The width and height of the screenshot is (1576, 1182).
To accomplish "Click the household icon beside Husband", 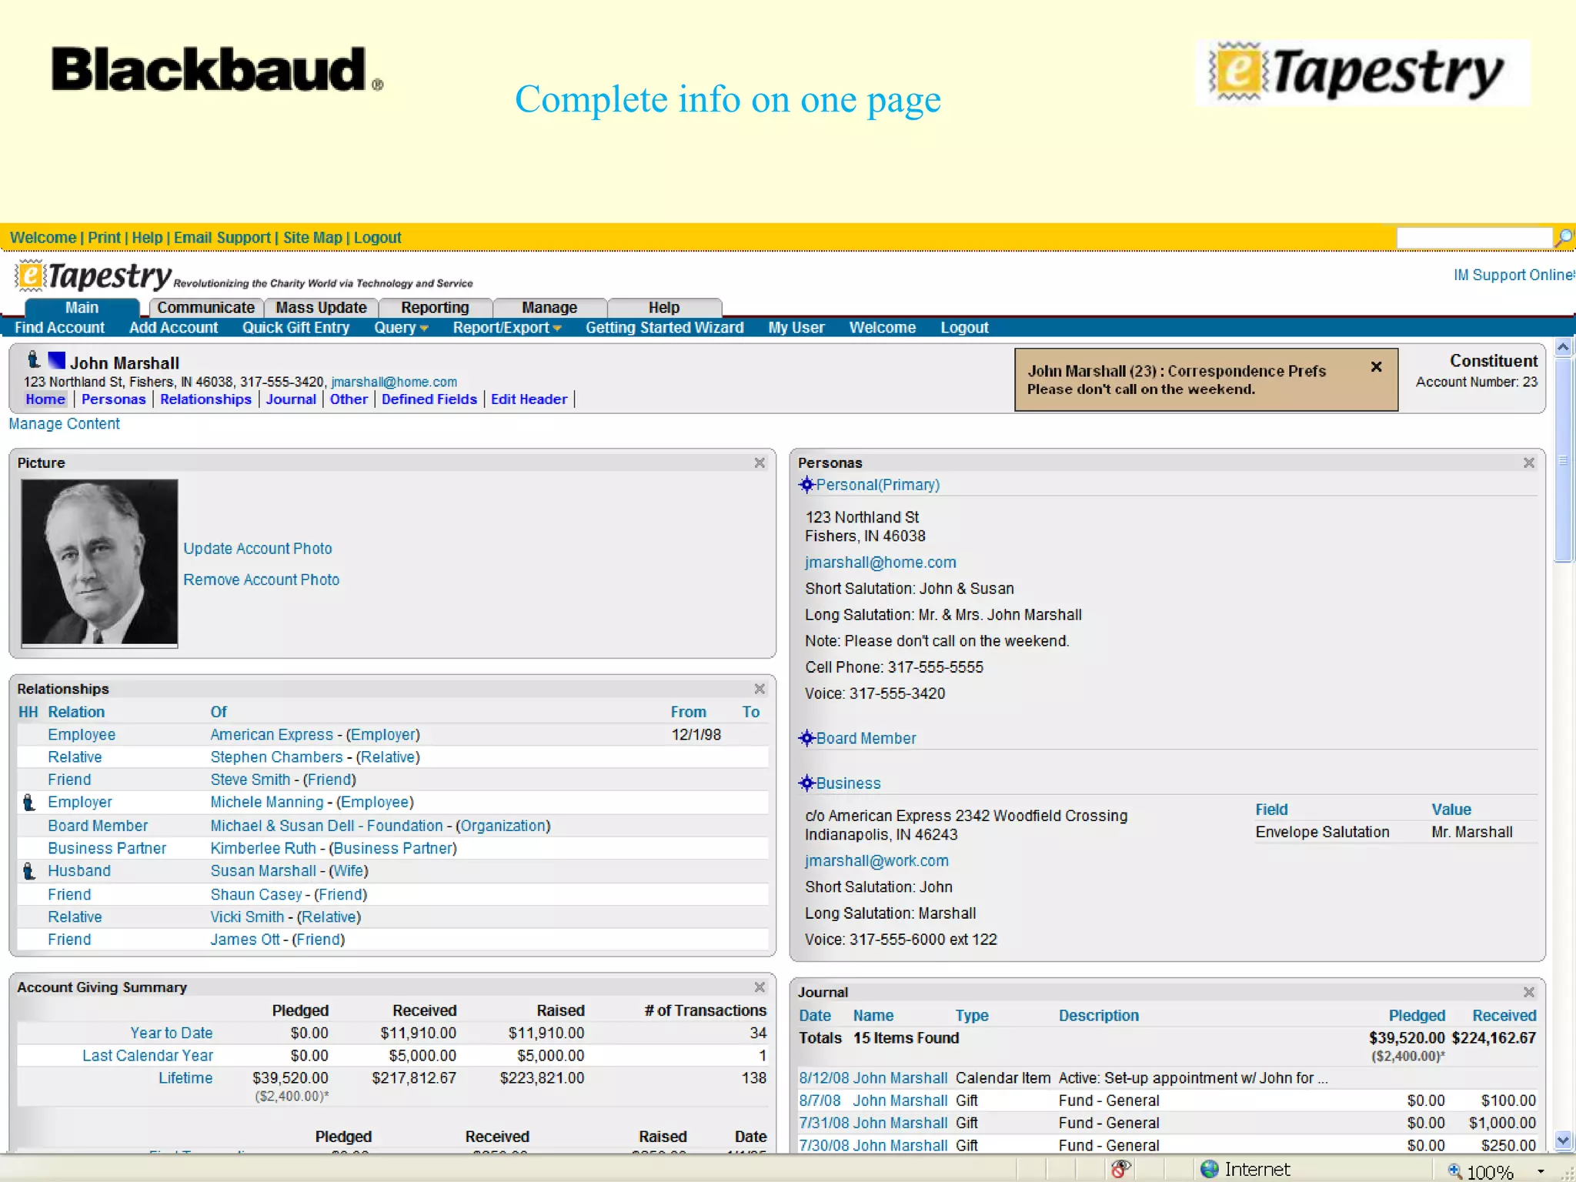I will [x=28, y=871].
